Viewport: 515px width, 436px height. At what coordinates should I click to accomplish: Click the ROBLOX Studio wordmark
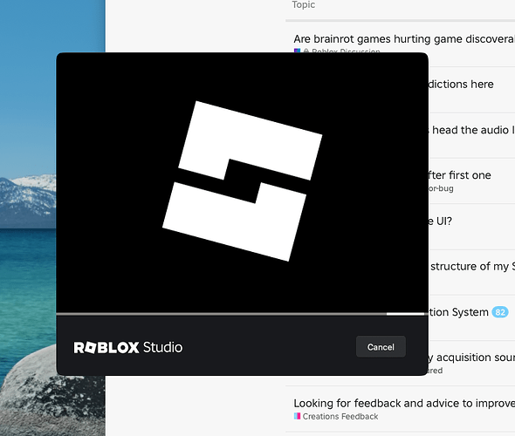128,347
